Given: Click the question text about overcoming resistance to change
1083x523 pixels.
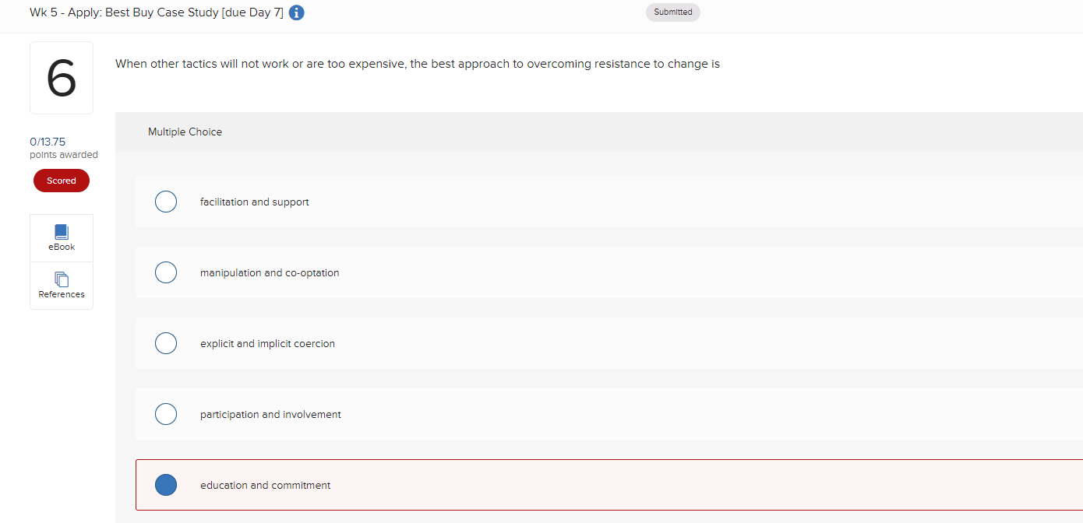Looking at the screenshot, I should [417, 64].
